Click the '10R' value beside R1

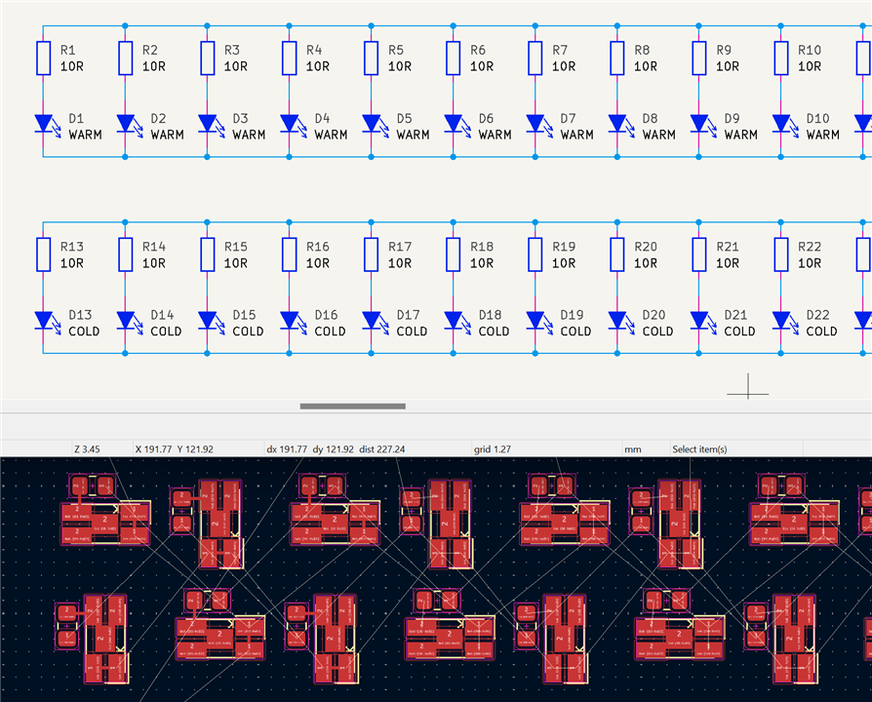click(72, 66)
